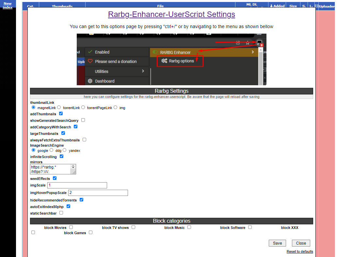Click the ImageSearchEngine label
Viewport: 337px width, 257px height.
[x=47, y=145]
